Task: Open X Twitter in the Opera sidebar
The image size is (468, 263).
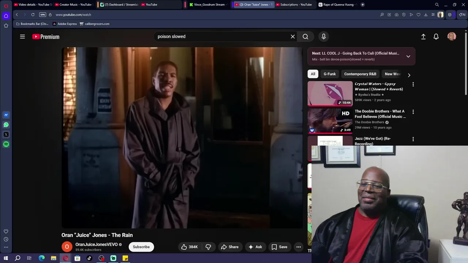Action: tap(6, 134)
